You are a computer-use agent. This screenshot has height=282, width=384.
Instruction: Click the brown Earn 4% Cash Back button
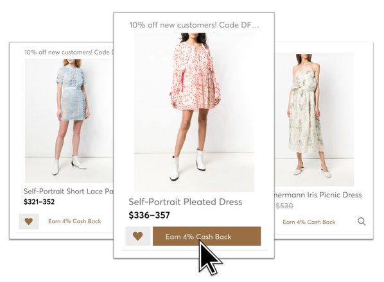(x=207, y=236)
